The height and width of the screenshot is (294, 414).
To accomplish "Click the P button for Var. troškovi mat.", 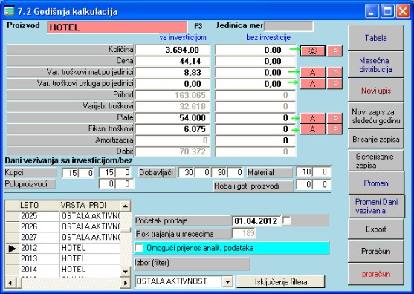I will pos(334,72).
